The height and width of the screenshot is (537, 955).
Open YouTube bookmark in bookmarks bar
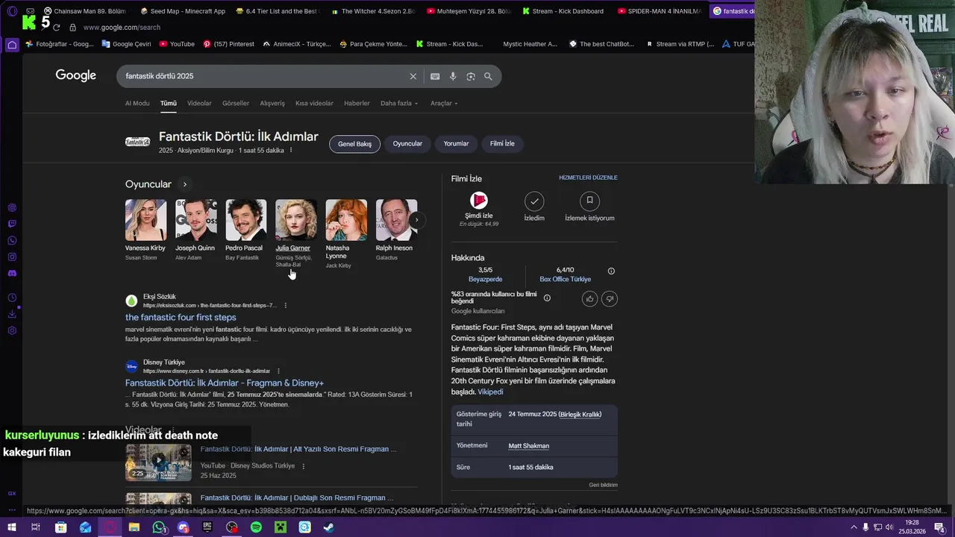[x=177, y=44]
